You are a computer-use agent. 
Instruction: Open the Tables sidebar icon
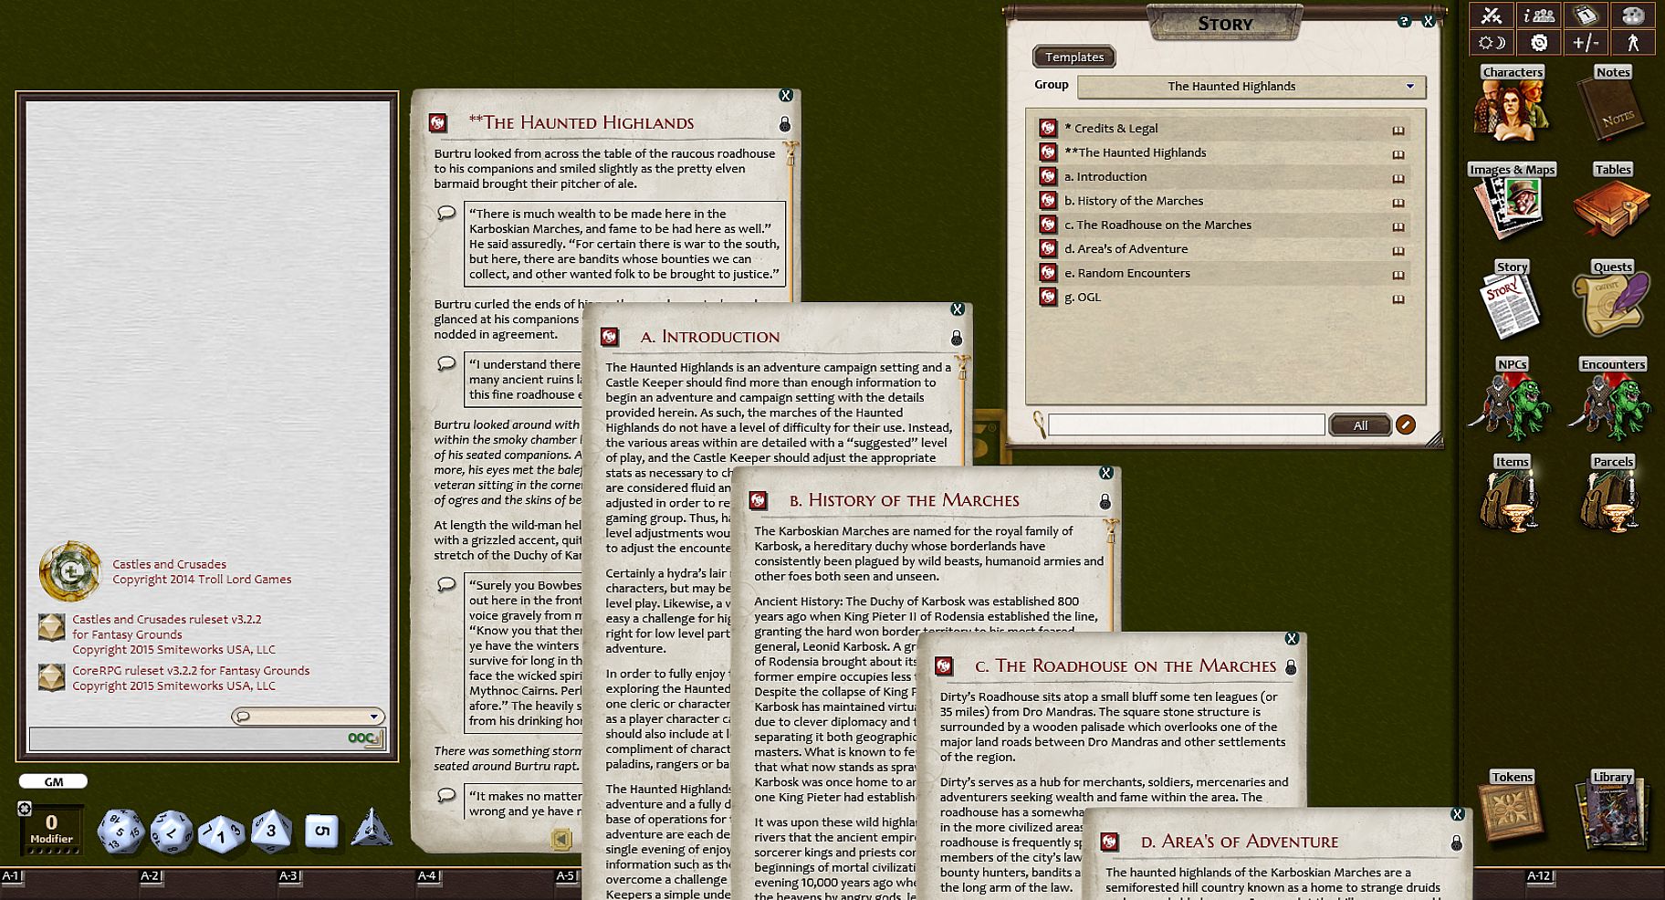(x=1612, y=202)
